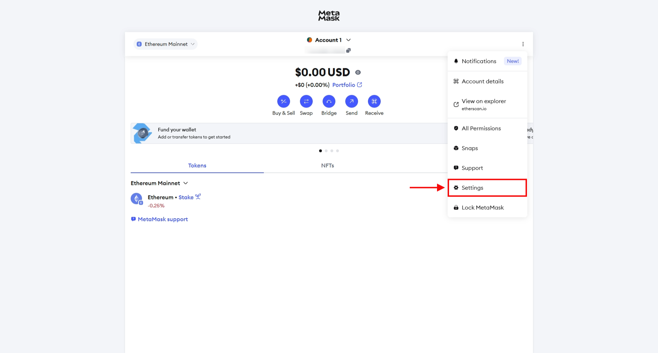Image resolution: width=658 pixels, height=353 pixels.
Task: Click the Receive icon
Action: pos(374,102)
